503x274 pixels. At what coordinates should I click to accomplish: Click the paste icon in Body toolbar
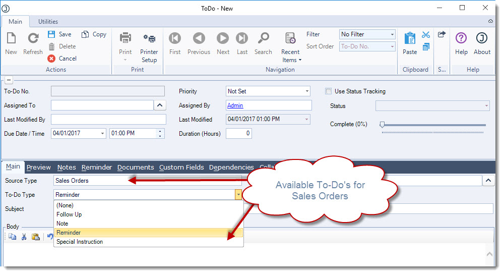[36, 237]
